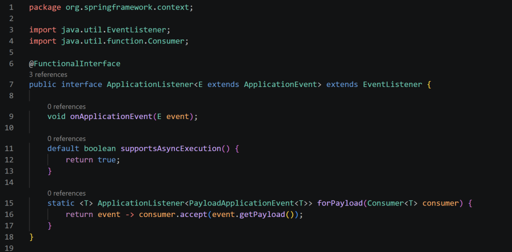Viewport: 512px width, 252px height.
Task: Open "0 references" lens above supportsAsyncExecution
Action: (x=66, y=138)
